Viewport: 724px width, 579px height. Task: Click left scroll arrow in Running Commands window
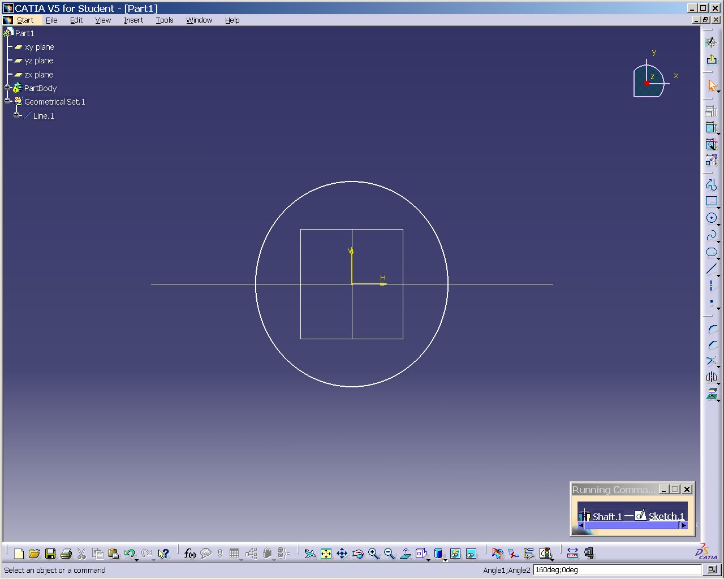point(581,525)
